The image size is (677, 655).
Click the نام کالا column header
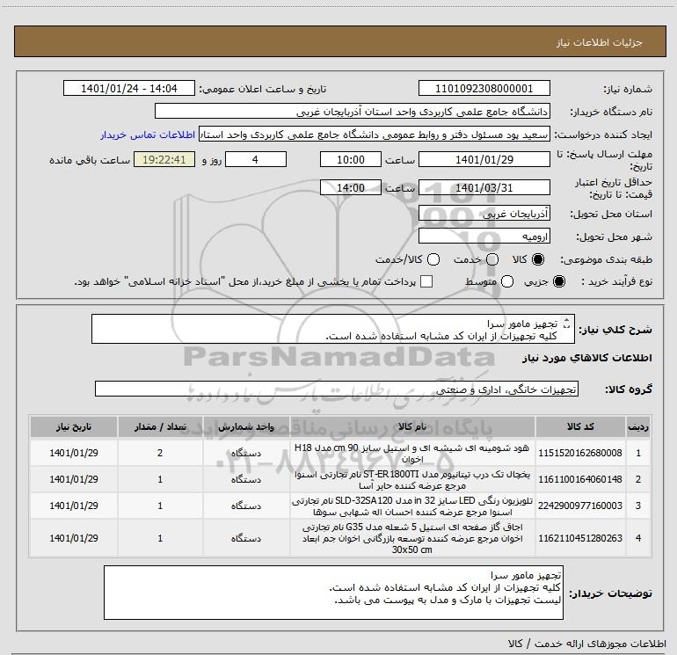(x=412, y=426)
